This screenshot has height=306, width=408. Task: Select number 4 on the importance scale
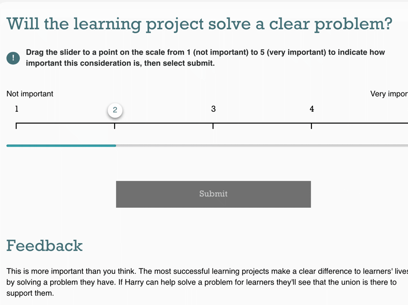click(311, 109)
